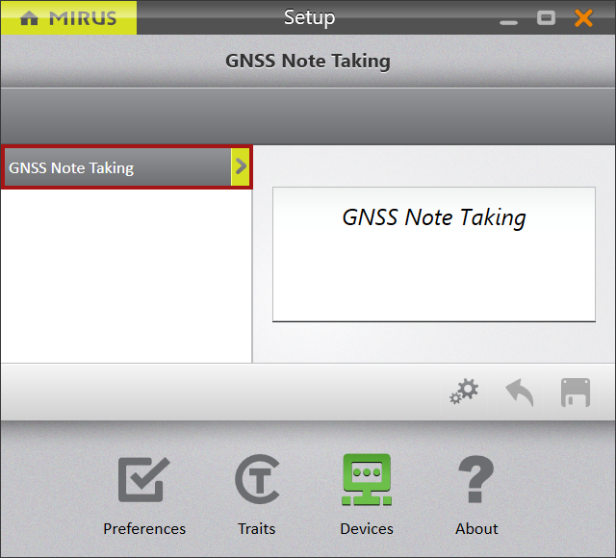Open the About question mark icon
The height and width of the screenshot is (558, 616).
(x=476, y=479)
